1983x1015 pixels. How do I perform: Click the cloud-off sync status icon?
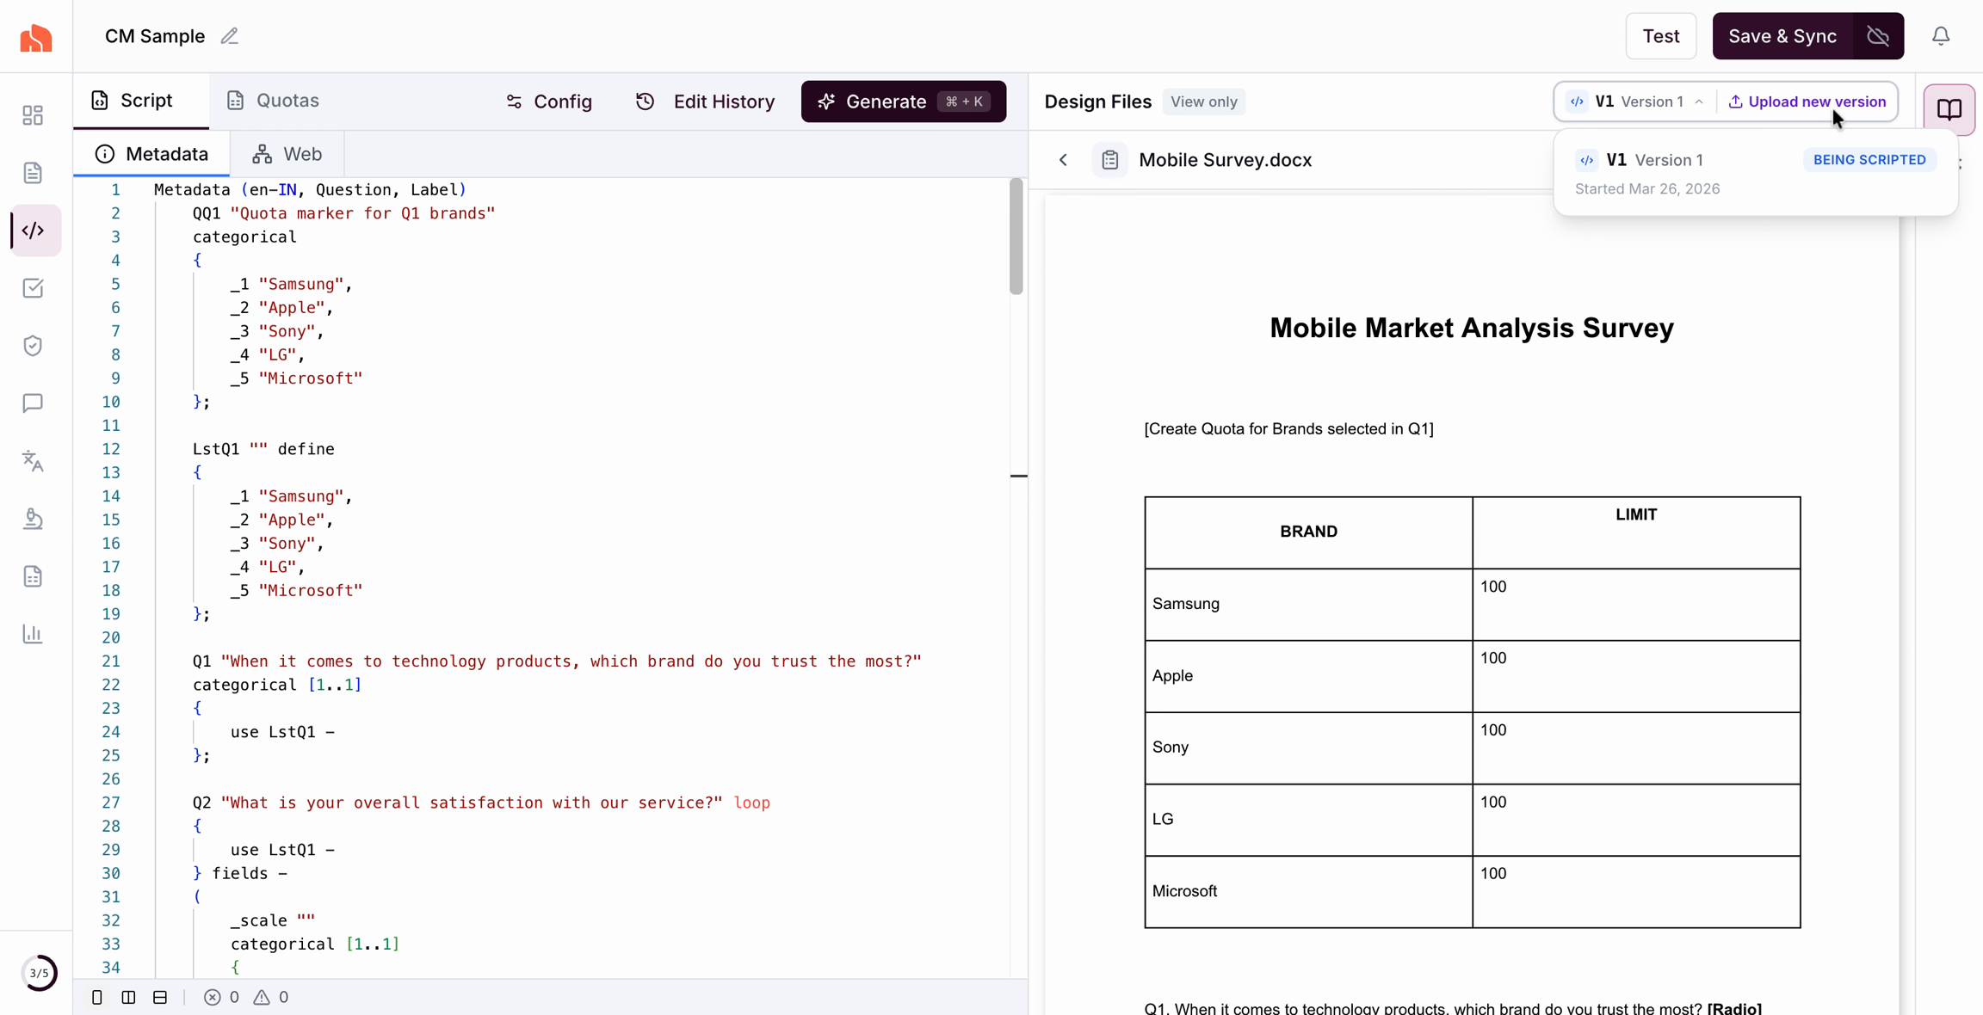point(1878,36)
